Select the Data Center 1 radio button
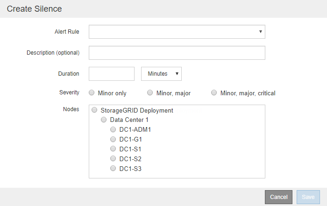Screen dimensions: 327x206 point(104,120)
